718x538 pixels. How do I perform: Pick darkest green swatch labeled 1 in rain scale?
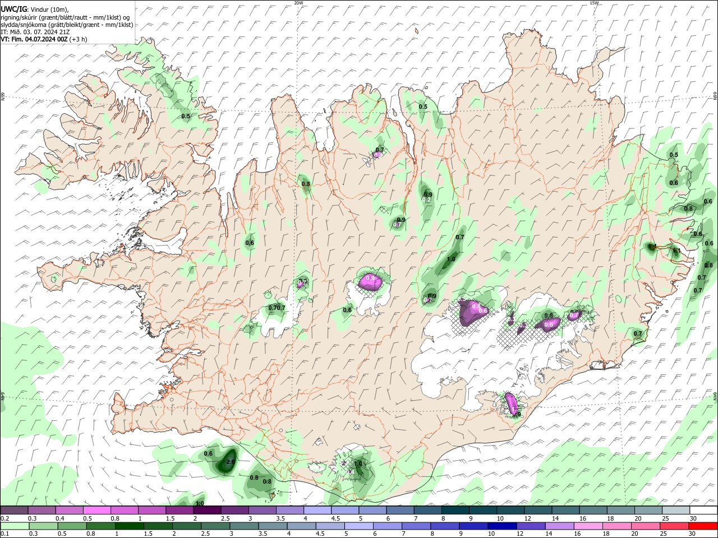(130, 526)
